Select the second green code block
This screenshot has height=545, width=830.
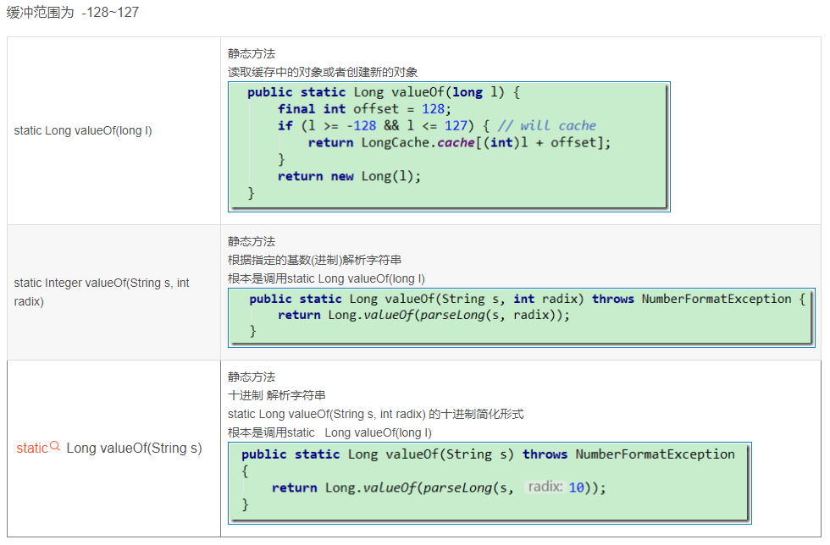(525, 315)
